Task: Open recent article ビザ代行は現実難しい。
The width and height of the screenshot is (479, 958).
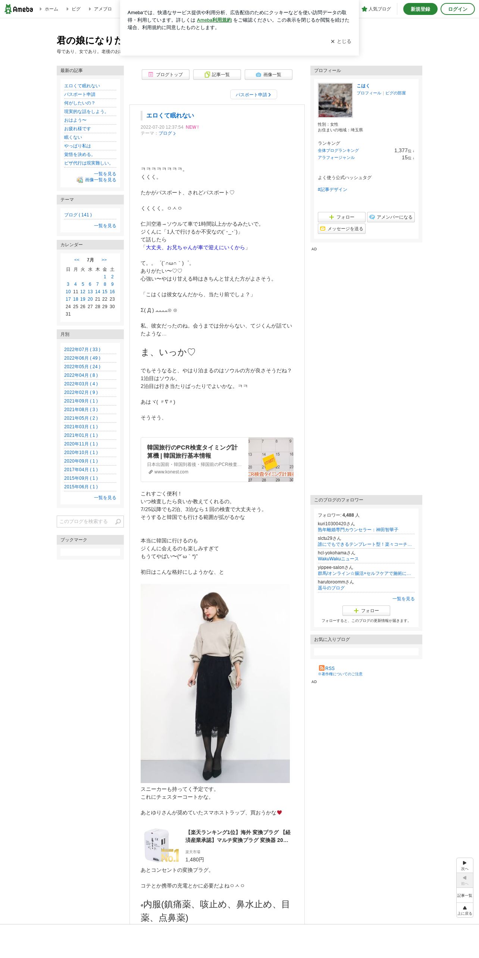Action: point(89,163)
